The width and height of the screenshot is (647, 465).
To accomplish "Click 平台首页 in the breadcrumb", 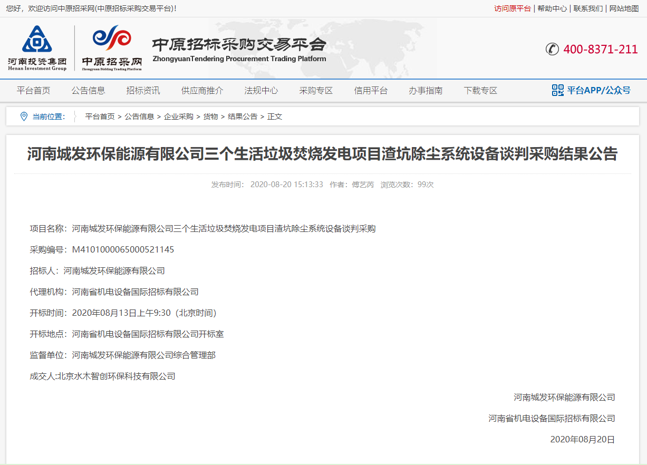I will [100, 117].
